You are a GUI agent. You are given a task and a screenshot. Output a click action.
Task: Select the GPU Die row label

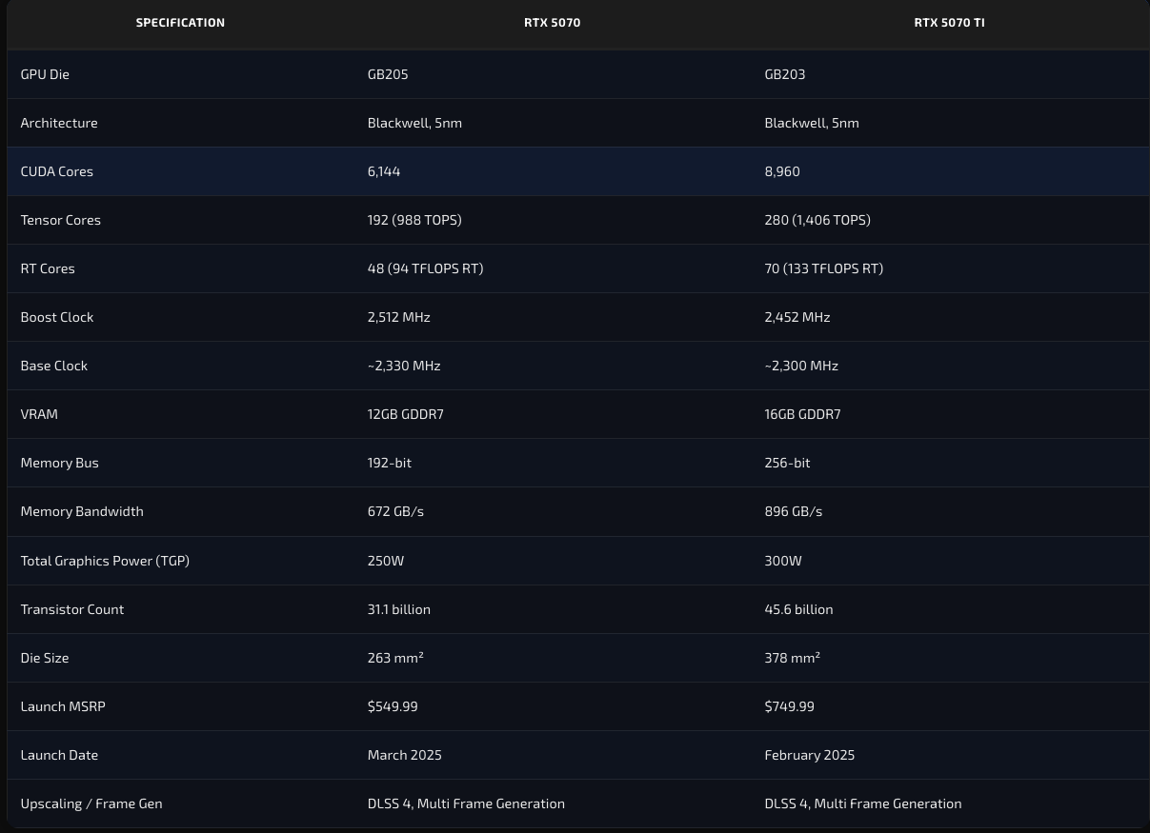pyautogui.click(x=45, y=74)
